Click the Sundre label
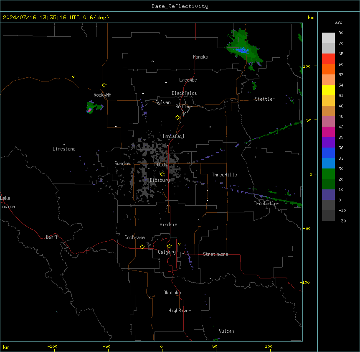The height and width of the screenshot is (352, 360). pos(122,163)
